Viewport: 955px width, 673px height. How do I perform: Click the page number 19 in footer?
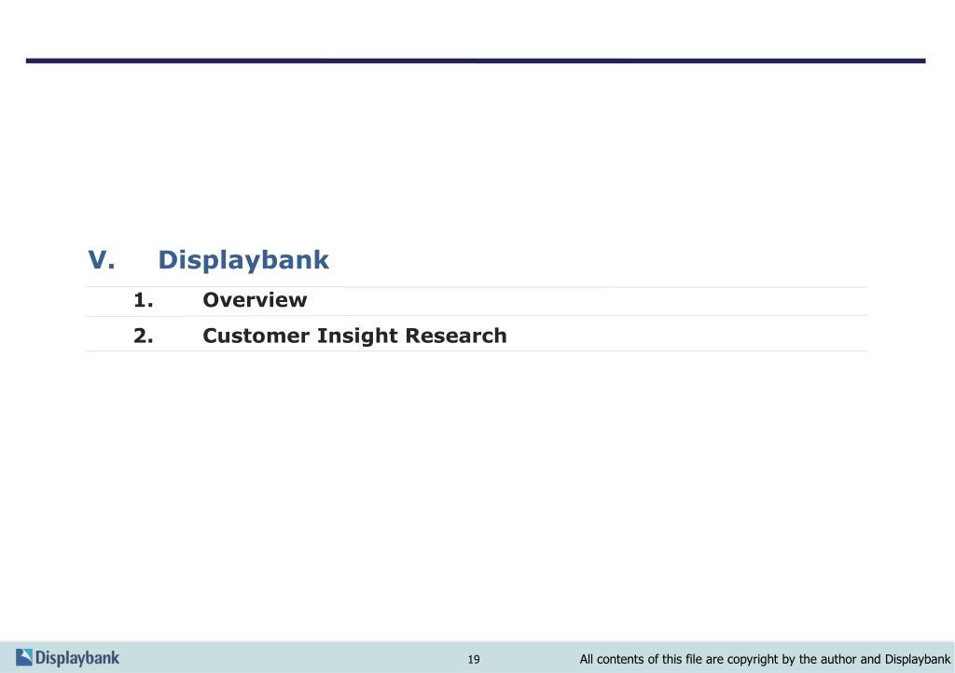pyautogui.click(x=474, y=659)
